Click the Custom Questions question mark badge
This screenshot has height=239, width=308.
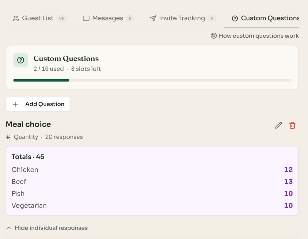[x=21, y=60]
